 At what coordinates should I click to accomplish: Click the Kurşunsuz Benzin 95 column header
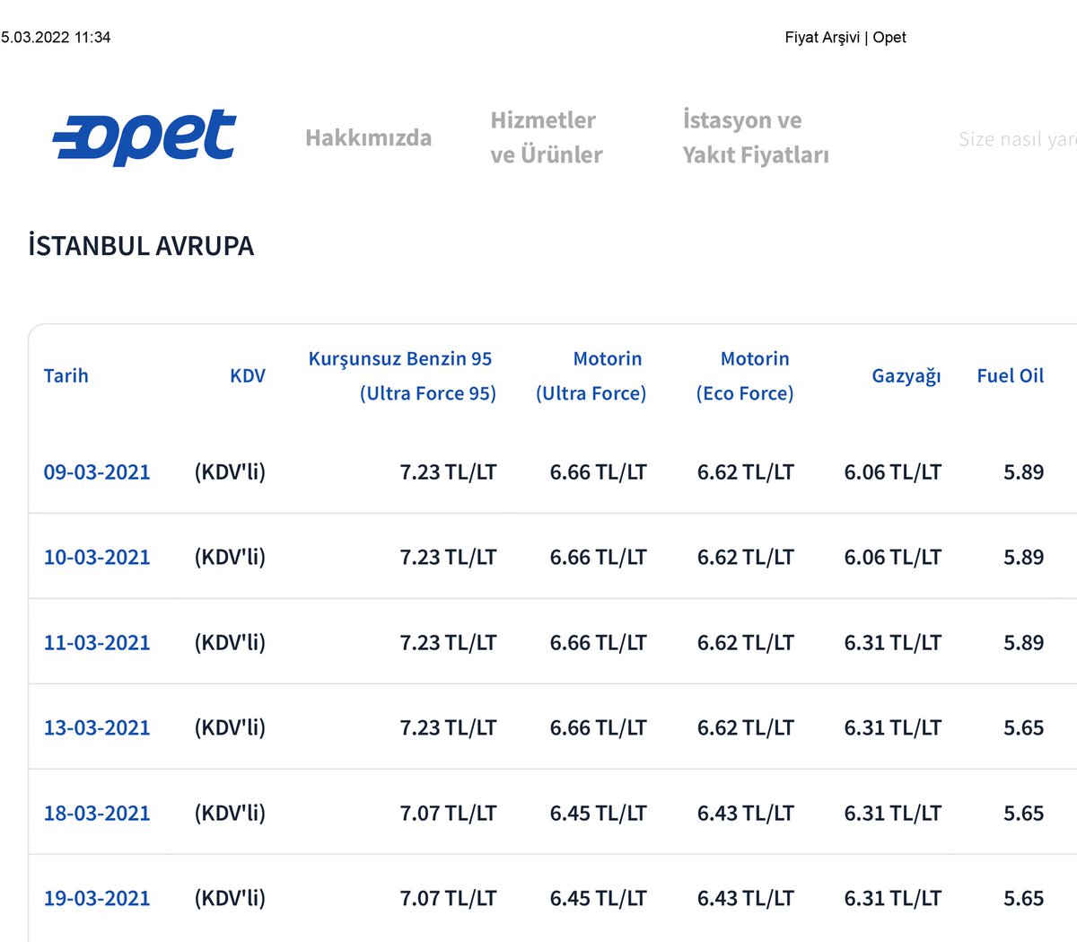point(402,375)
